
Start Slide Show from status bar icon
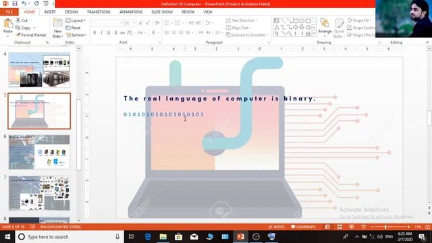pos(363,227)
